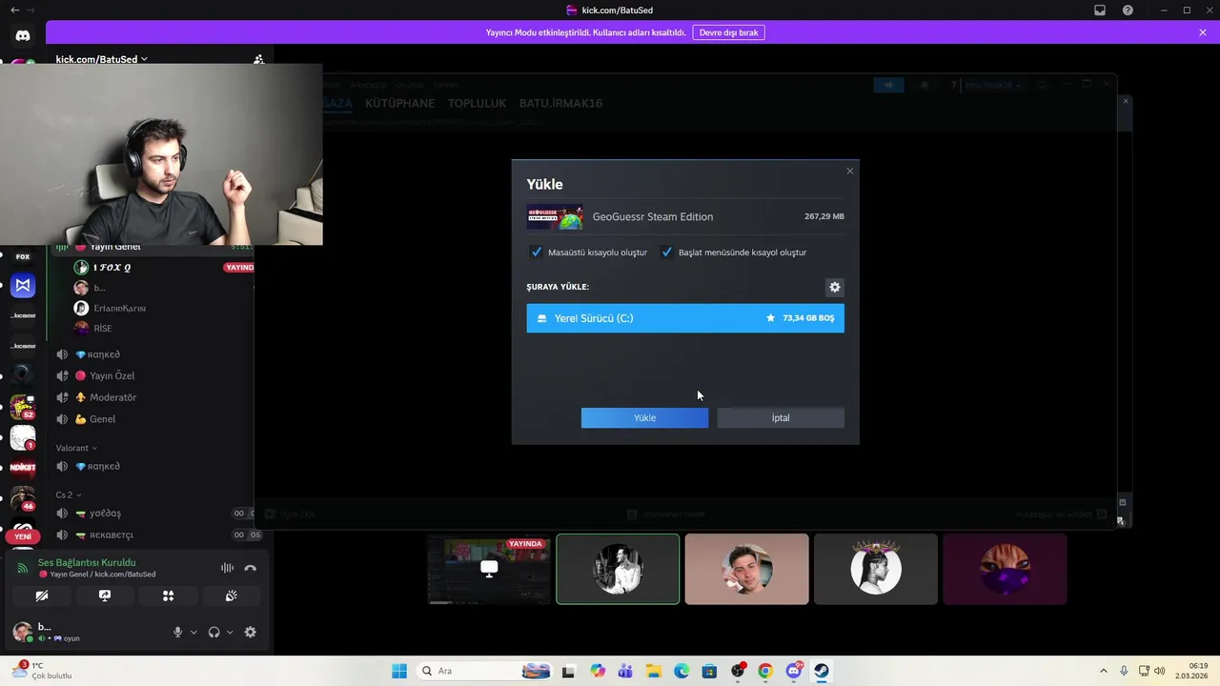Open the KÜTÜPHANE tab in Steam
The image size is (1220, 686).
pos(399,103)
